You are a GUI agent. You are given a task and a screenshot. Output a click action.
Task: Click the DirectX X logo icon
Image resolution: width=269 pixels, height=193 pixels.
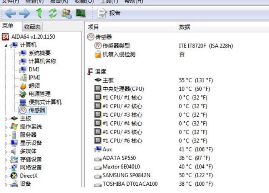tap(14, 176)
